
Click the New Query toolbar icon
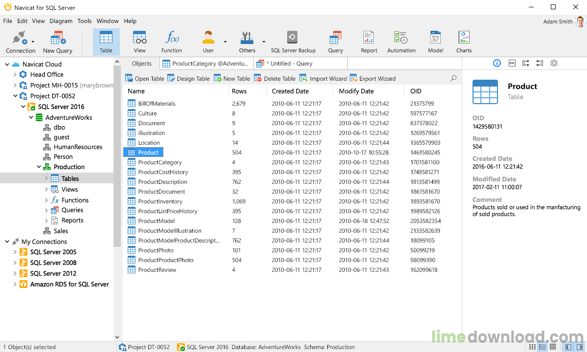58,42
